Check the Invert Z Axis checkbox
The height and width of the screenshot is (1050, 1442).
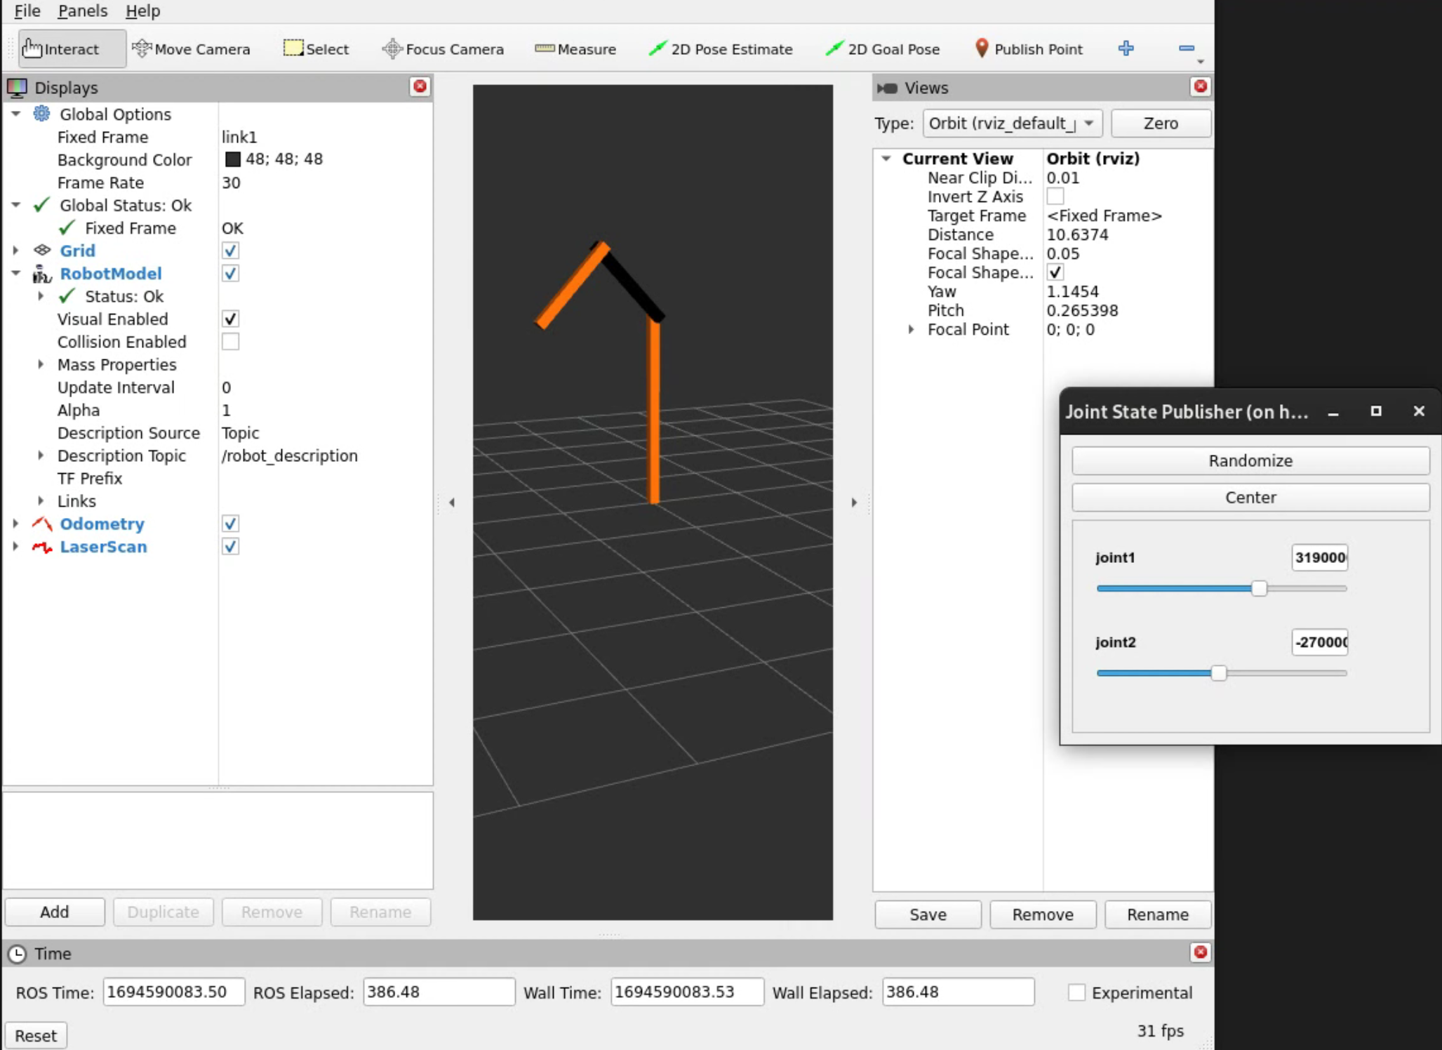click(x=1055, y=197)
